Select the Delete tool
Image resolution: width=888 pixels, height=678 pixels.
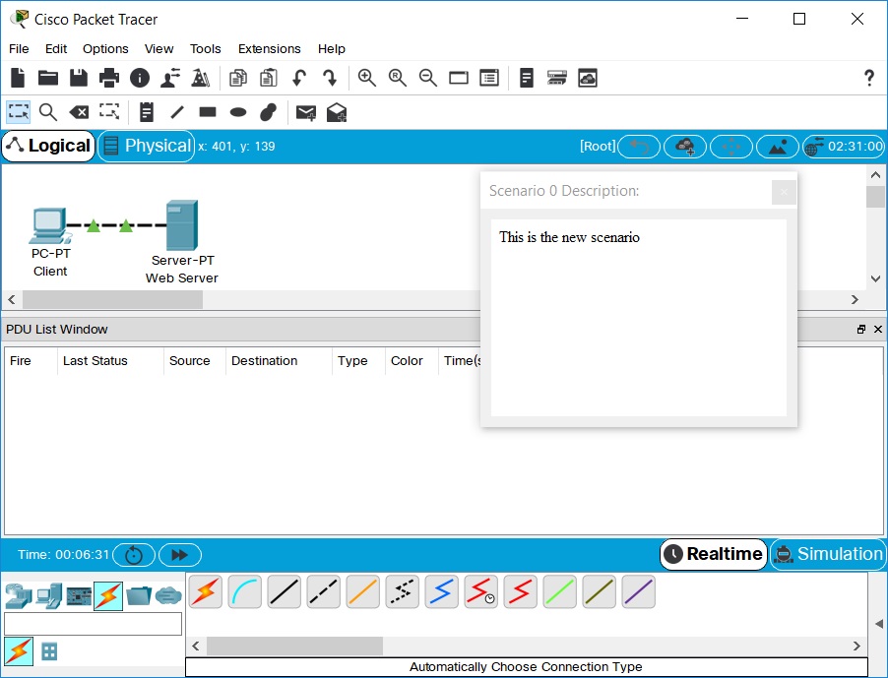(79, 112)
